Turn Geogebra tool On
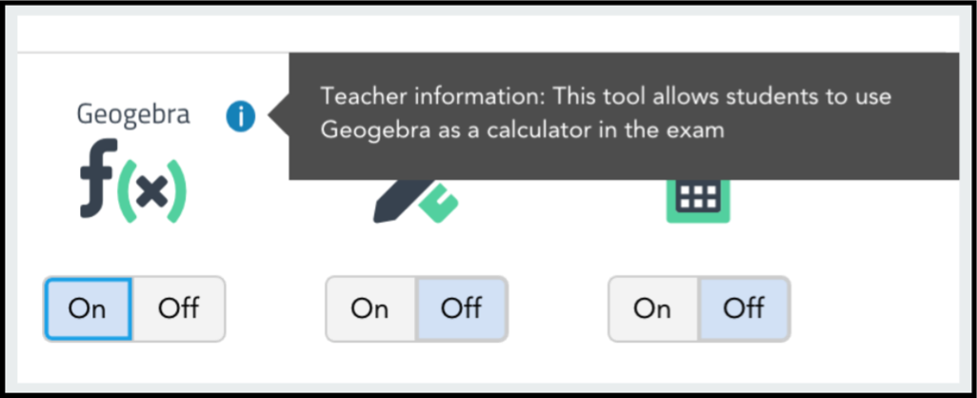977x398 pixels. (x=88, y=308)
